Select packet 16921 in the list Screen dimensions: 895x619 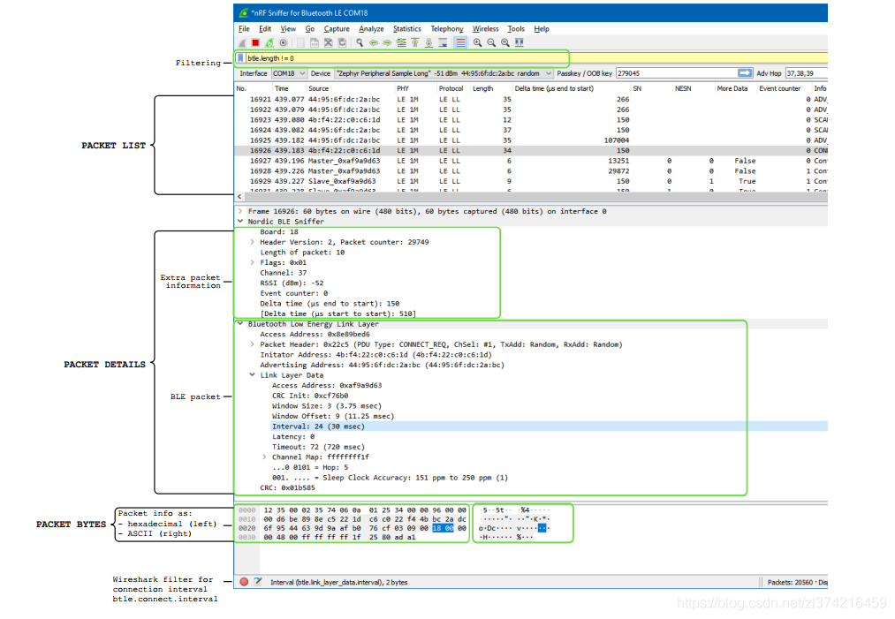point(531,99)
